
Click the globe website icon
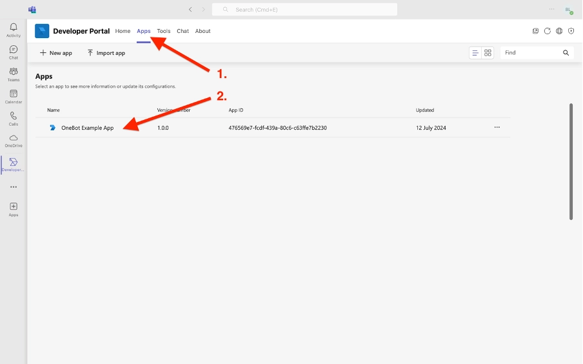559,31
